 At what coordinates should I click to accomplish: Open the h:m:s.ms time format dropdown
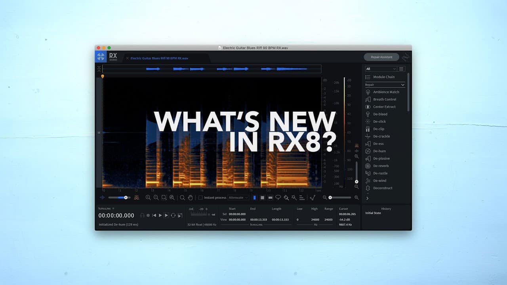pyautogui.click(x=106, y=208)
